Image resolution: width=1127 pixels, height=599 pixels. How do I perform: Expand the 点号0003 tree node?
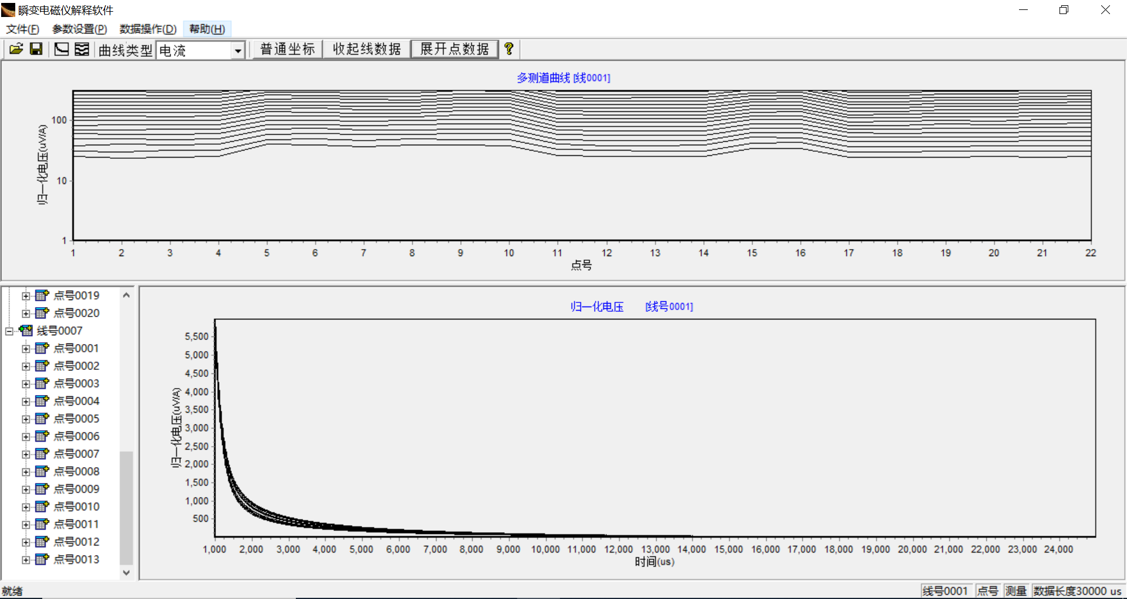tap(26, 384)
